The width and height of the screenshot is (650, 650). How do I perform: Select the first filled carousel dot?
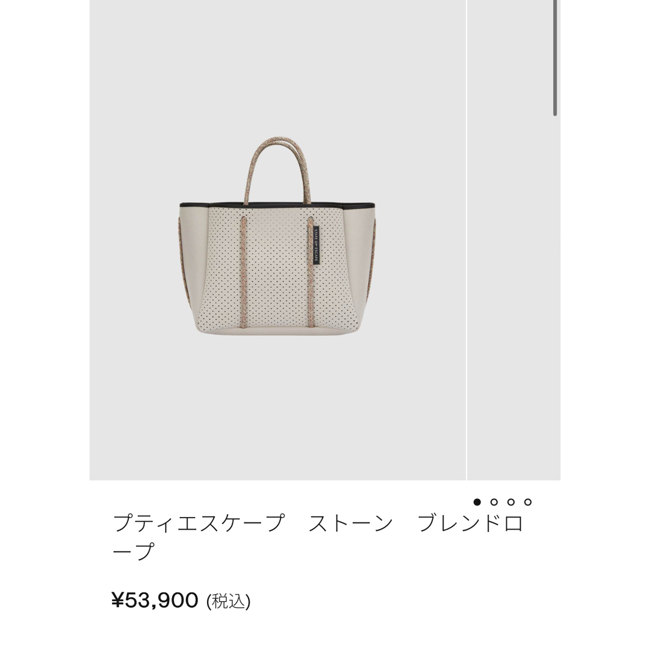coord(477,502)
